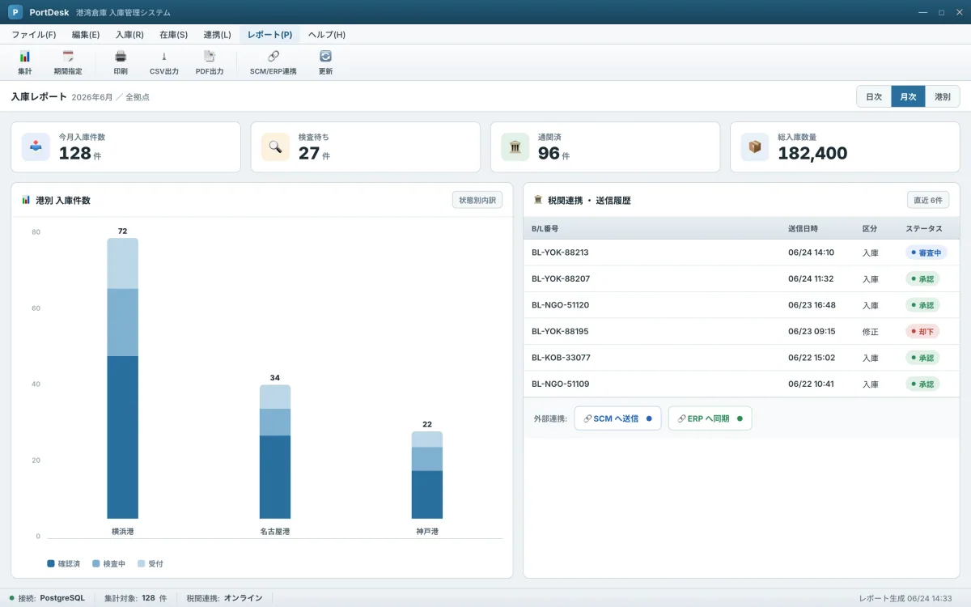Click the 06/23 09:15 timestamp cell

(812, 331)
